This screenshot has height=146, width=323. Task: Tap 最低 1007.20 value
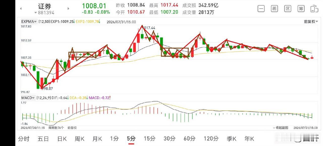tap(164, 12)
